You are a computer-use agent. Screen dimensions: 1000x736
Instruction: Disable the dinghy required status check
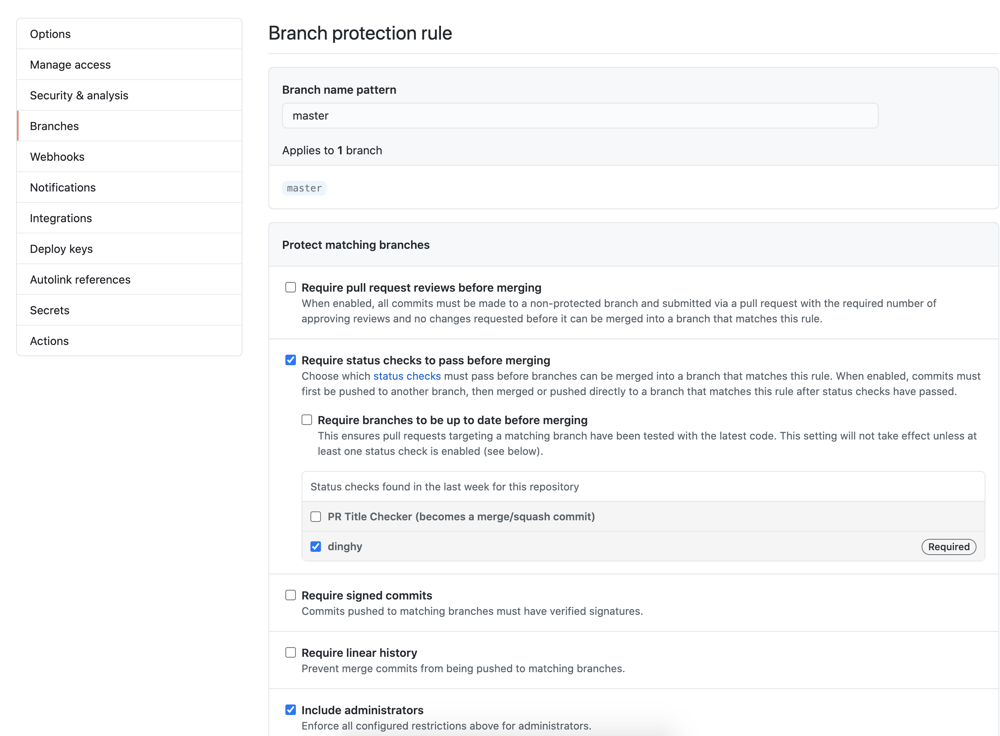pos(315,546)
